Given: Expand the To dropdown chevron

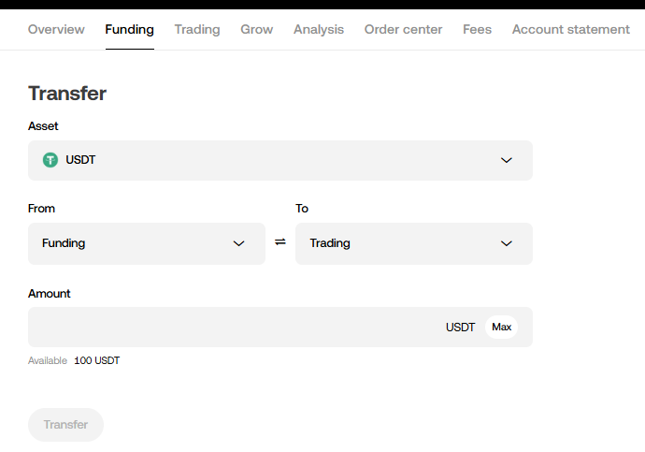Looking at the screenshot, I should [507, 243].
